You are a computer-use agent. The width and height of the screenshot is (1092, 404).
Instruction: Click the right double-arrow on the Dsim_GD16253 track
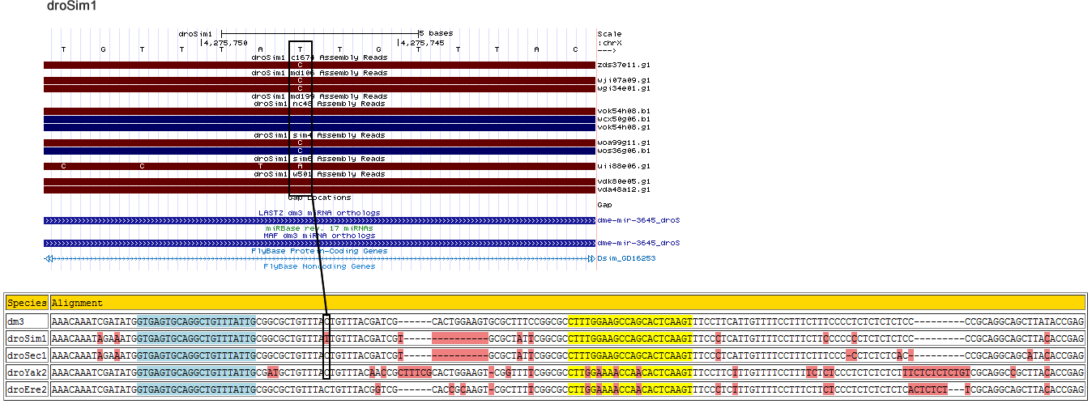[x=591, y=258]
